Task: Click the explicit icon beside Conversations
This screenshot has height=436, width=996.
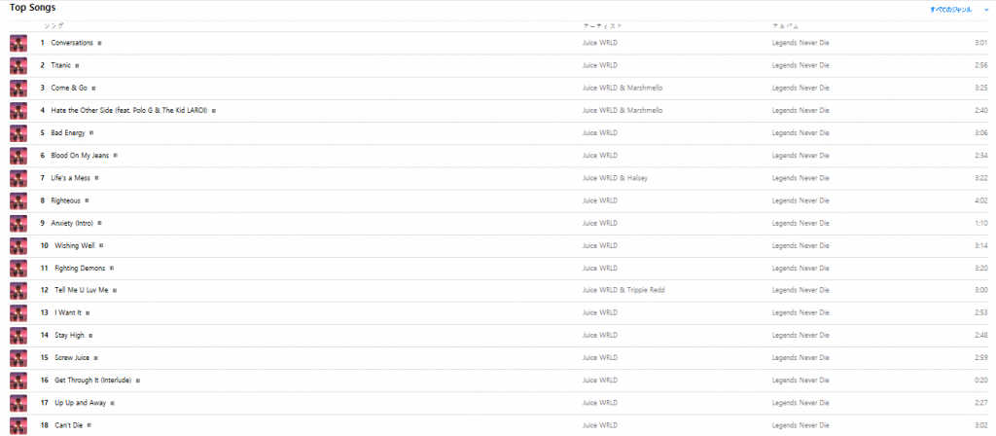Action: [100, 43]
